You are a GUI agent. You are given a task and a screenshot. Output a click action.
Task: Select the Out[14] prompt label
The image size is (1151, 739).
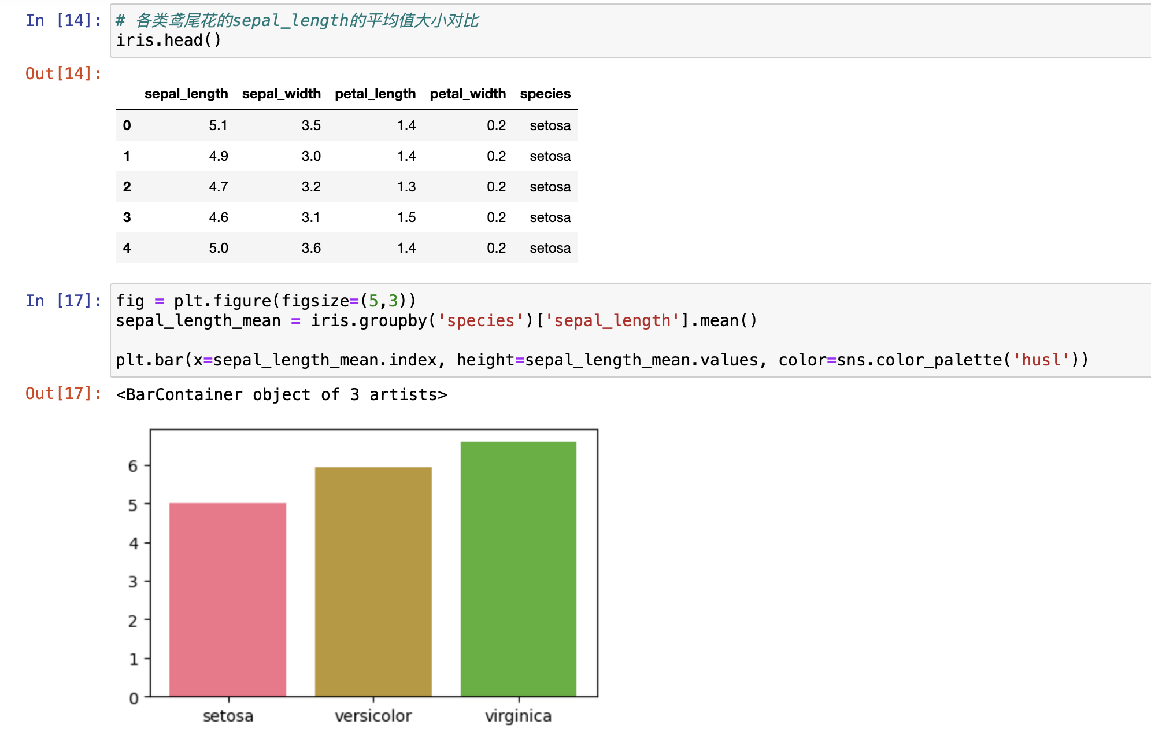(x=64, y=73)
